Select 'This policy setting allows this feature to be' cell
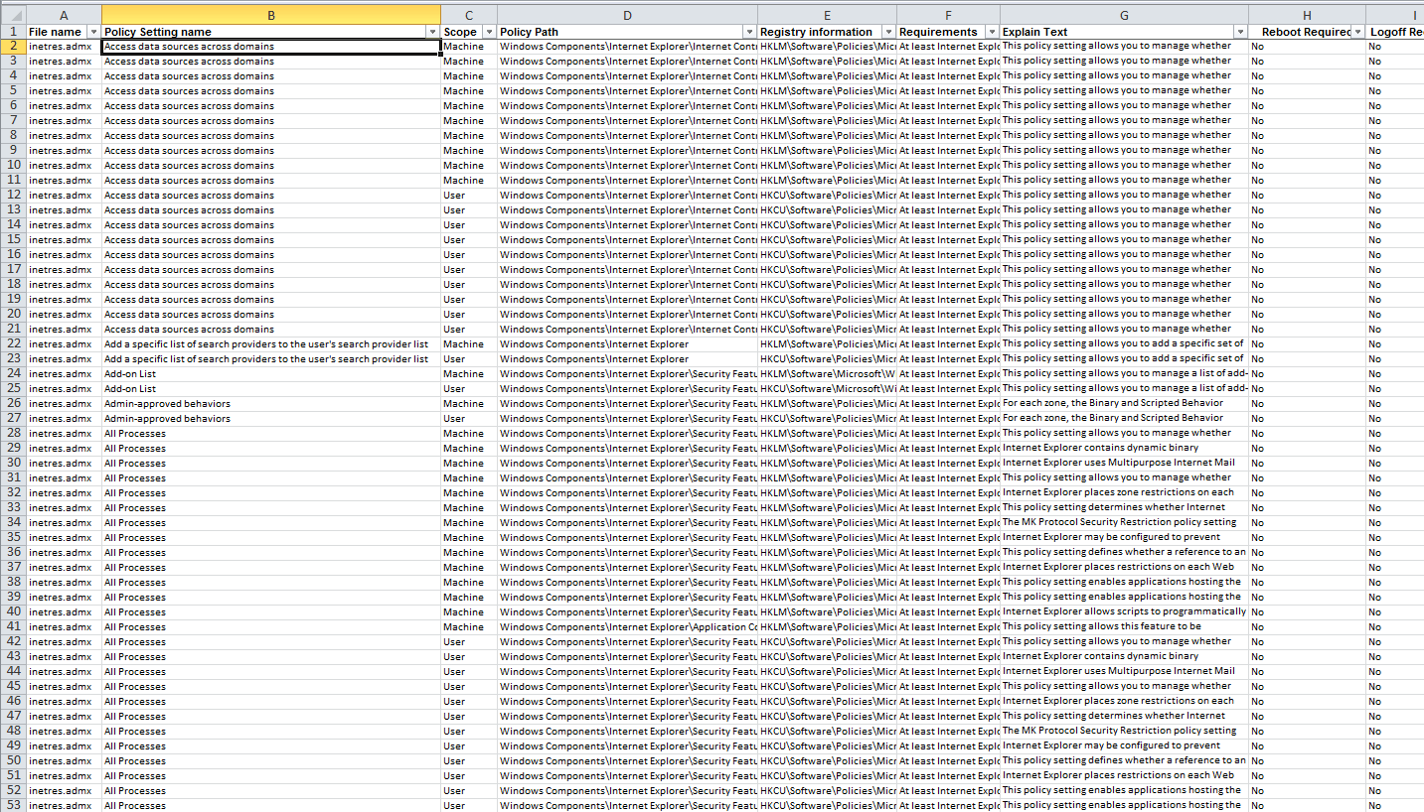Viewport: 1424px width, 812px height. pyautogui.click(x=1124, y=627)
